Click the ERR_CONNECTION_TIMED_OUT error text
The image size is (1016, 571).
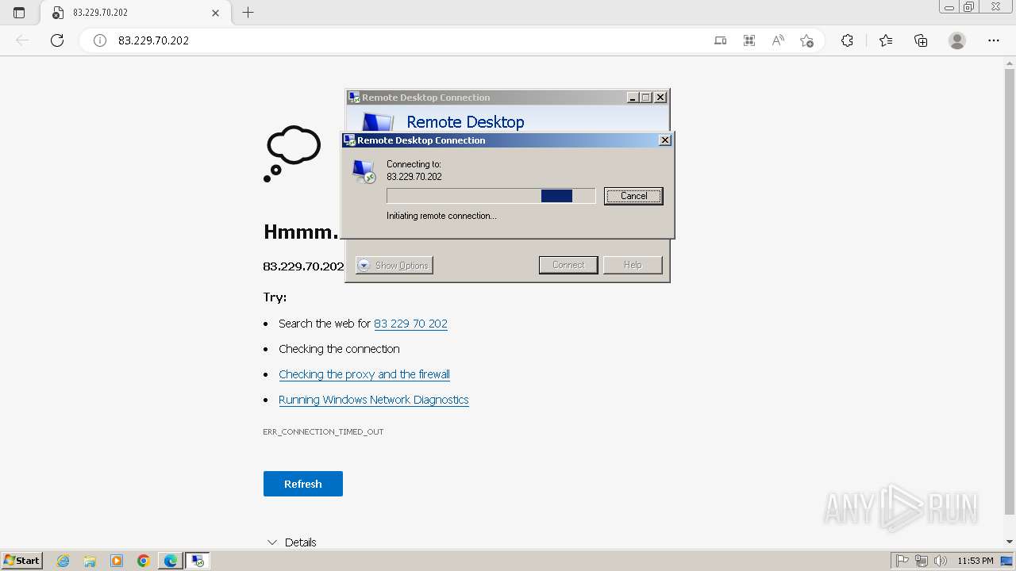(323, 432)
